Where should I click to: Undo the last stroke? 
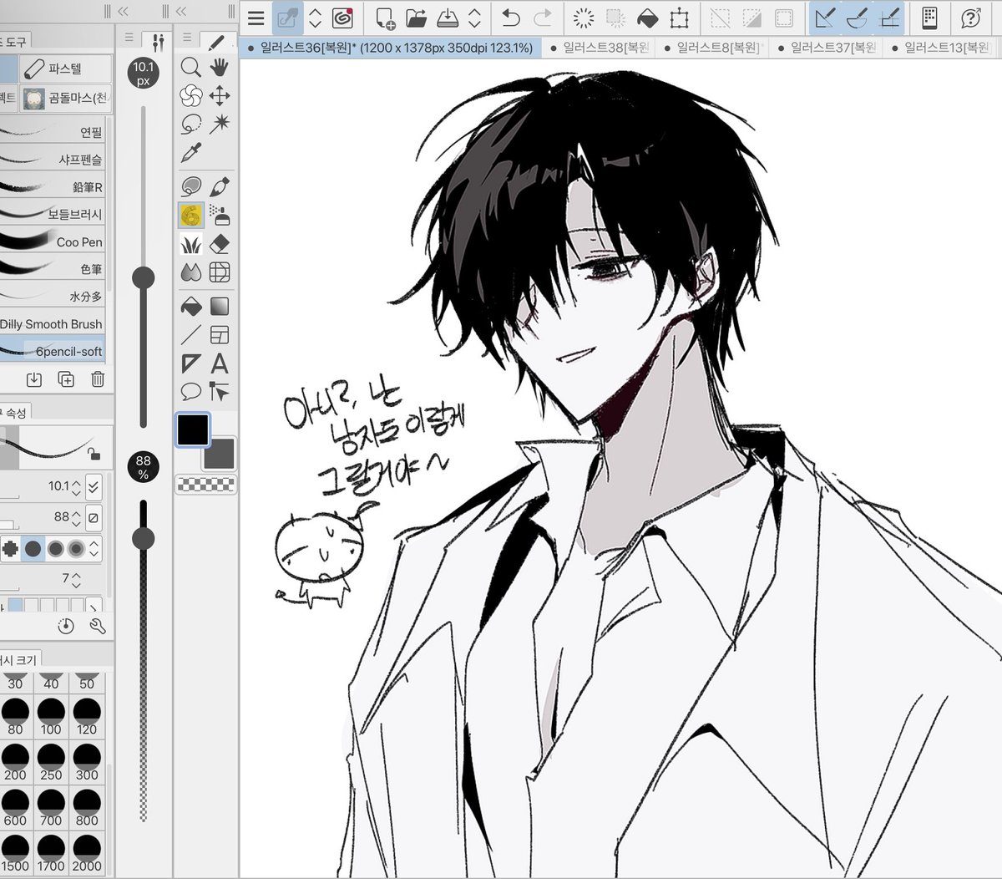511,18
